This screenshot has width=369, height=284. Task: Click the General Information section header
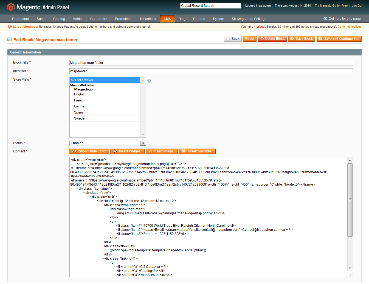click(184, 52)
